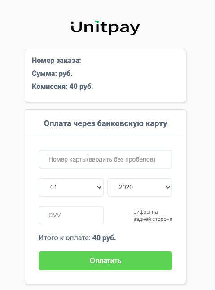Select the 'Сумма: руб.' line
Screen dimensions: 215x290
52,74
